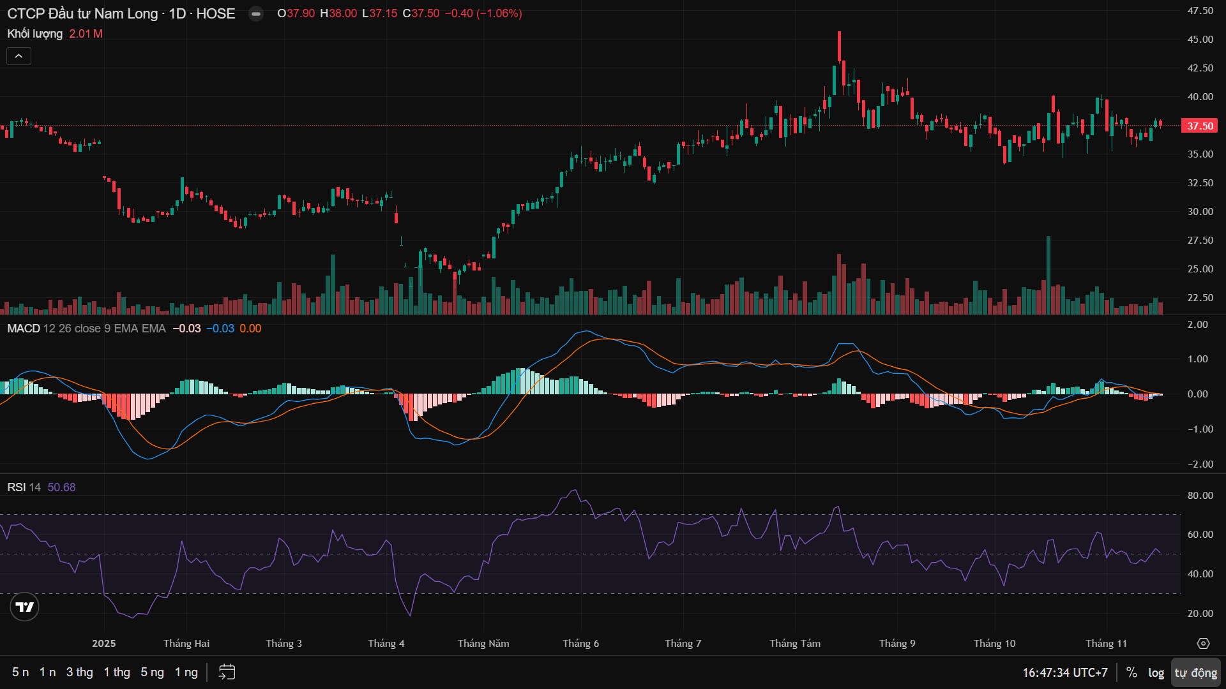This screenshot has width=1226, height=689.
Task: Select the 5n time range
Action: [x=20, y=672]
